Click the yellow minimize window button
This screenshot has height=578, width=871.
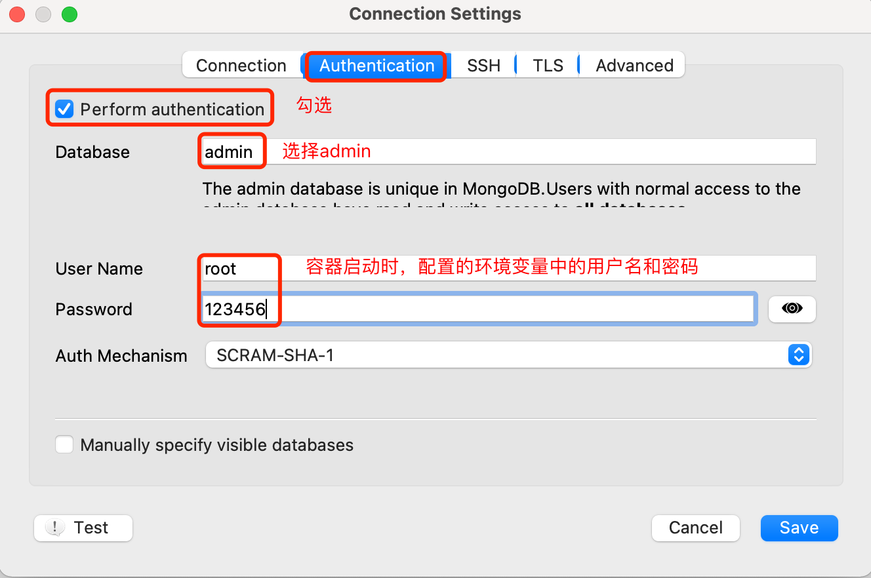pos(43,14)
